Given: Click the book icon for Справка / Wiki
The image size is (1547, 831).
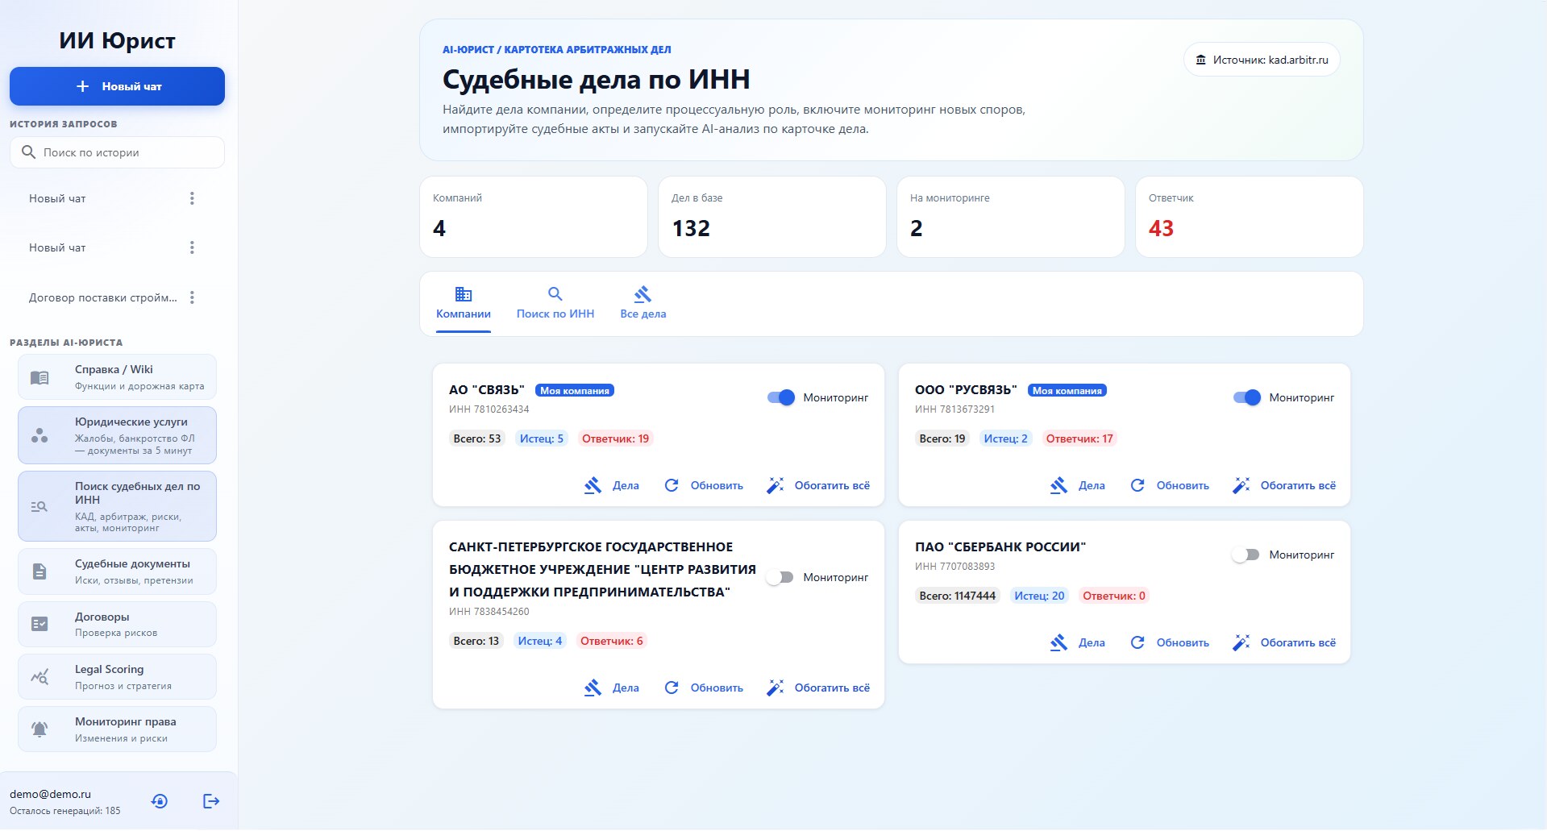Looking at the screenshot, I should pyautogui.click(x=40, y=377).
